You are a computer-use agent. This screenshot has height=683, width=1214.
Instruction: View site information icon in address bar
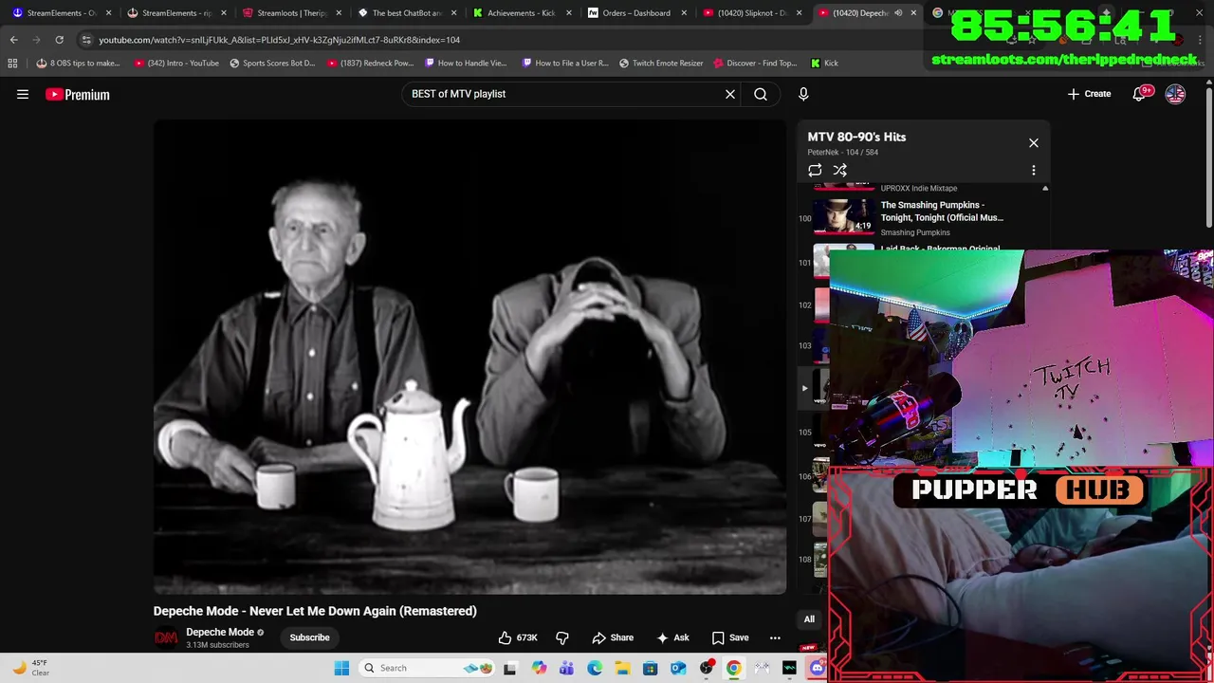pyautogui.click(x=86, y=40)
